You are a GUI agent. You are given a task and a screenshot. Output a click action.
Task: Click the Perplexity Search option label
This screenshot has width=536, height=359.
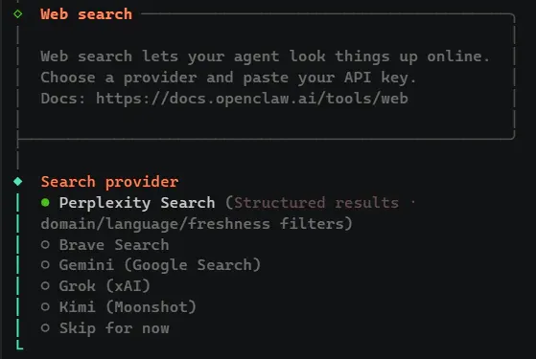pos(137,203)
